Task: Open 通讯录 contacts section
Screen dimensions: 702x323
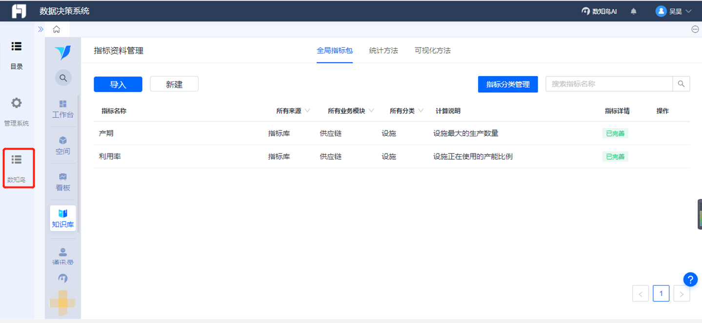Action: [x=63, y=256]
